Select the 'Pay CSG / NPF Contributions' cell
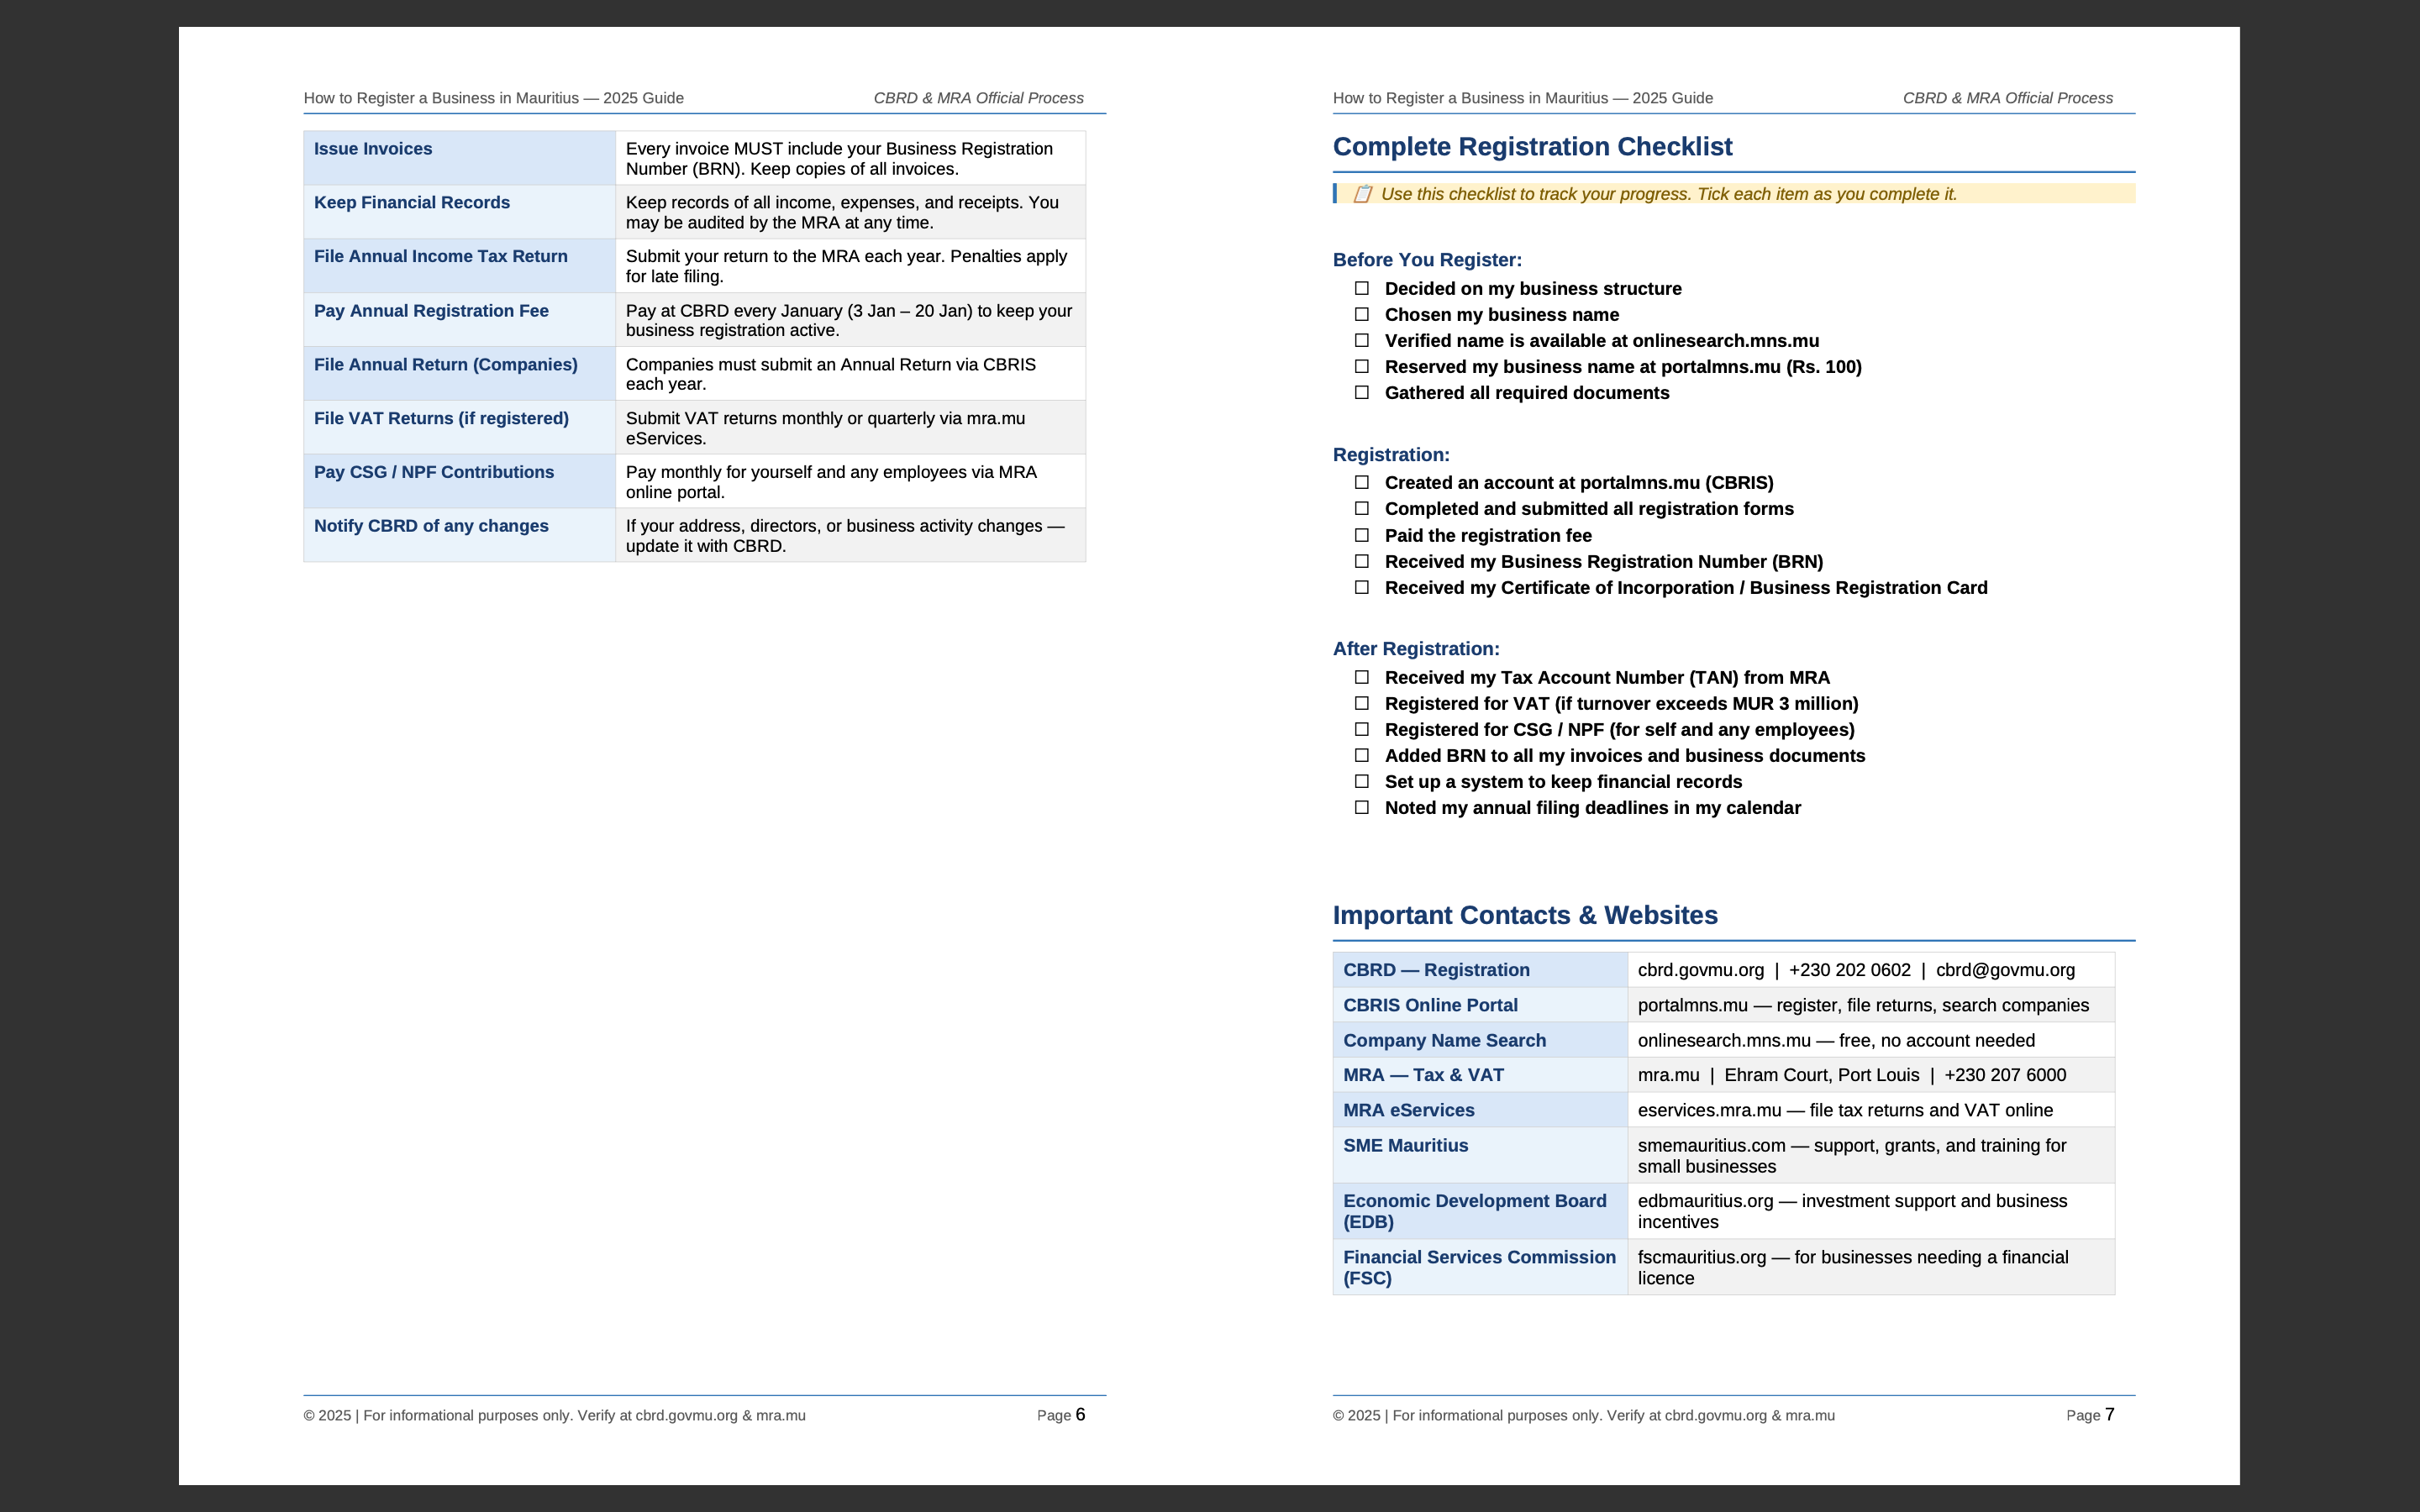Image resolution: width=2420 pixels, height=1512 pixels. (459, 482)
